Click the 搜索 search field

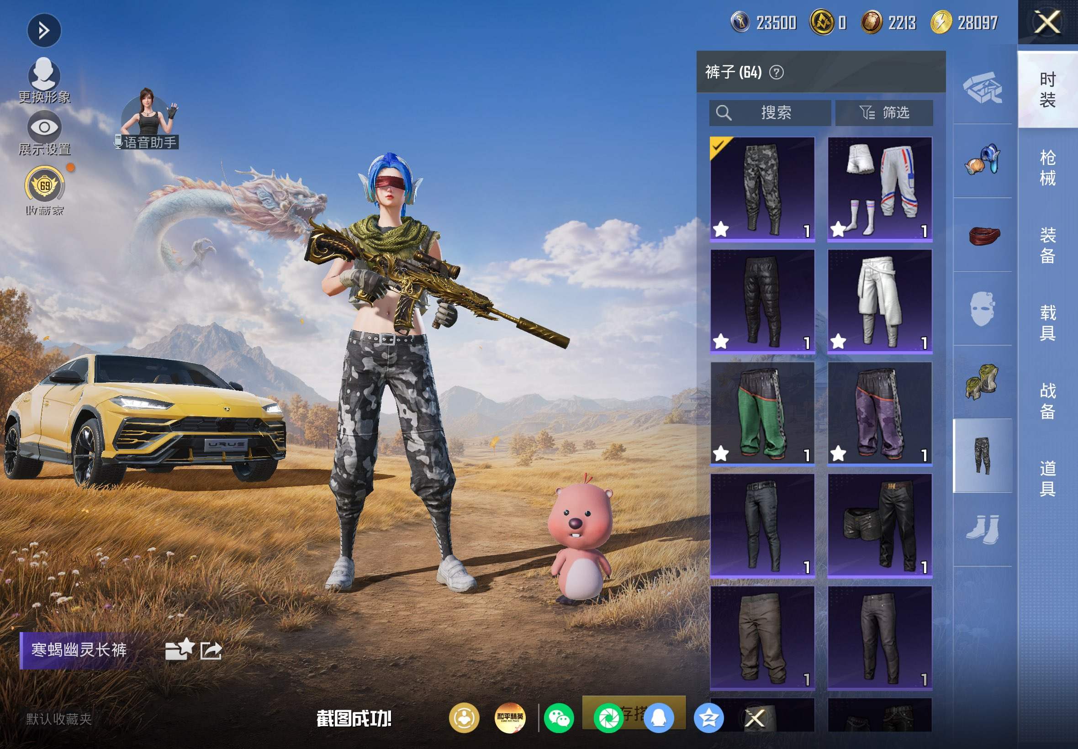(x=770, y=113)
